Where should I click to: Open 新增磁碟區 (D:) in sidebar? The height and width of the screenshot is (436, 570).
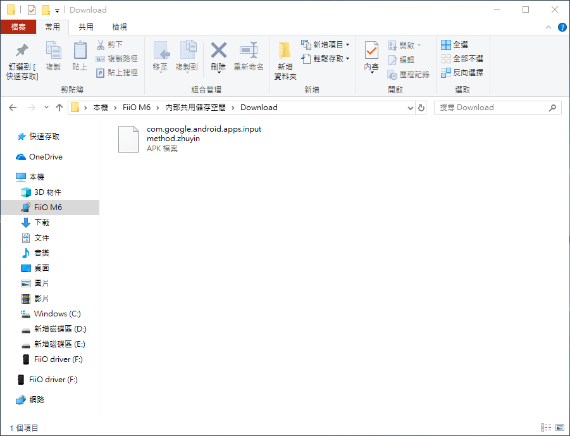pos(54,329)
